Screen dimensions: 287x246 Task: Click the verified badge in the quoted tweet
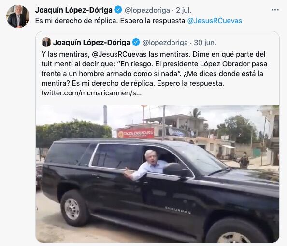click(x=136, y=42)
